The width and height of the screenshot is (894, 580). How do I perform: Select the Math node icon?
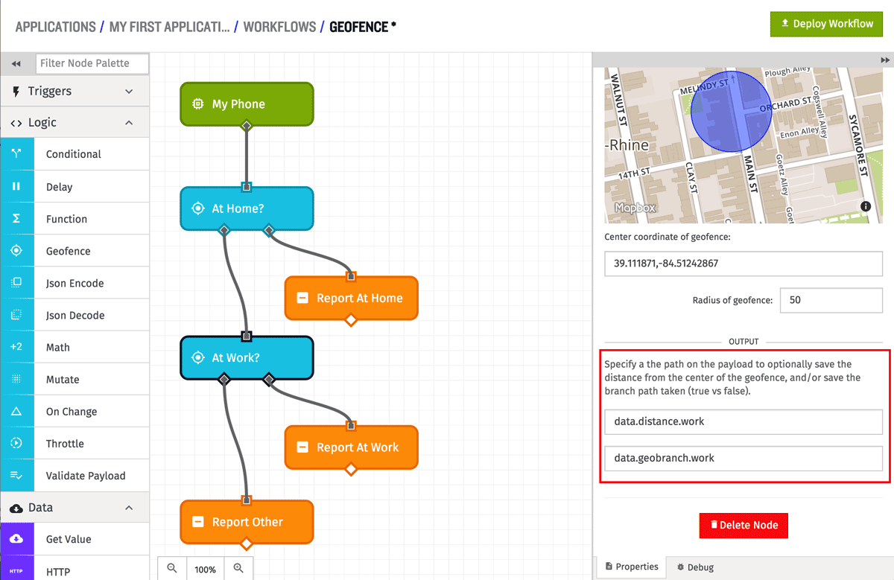(16, 347)
